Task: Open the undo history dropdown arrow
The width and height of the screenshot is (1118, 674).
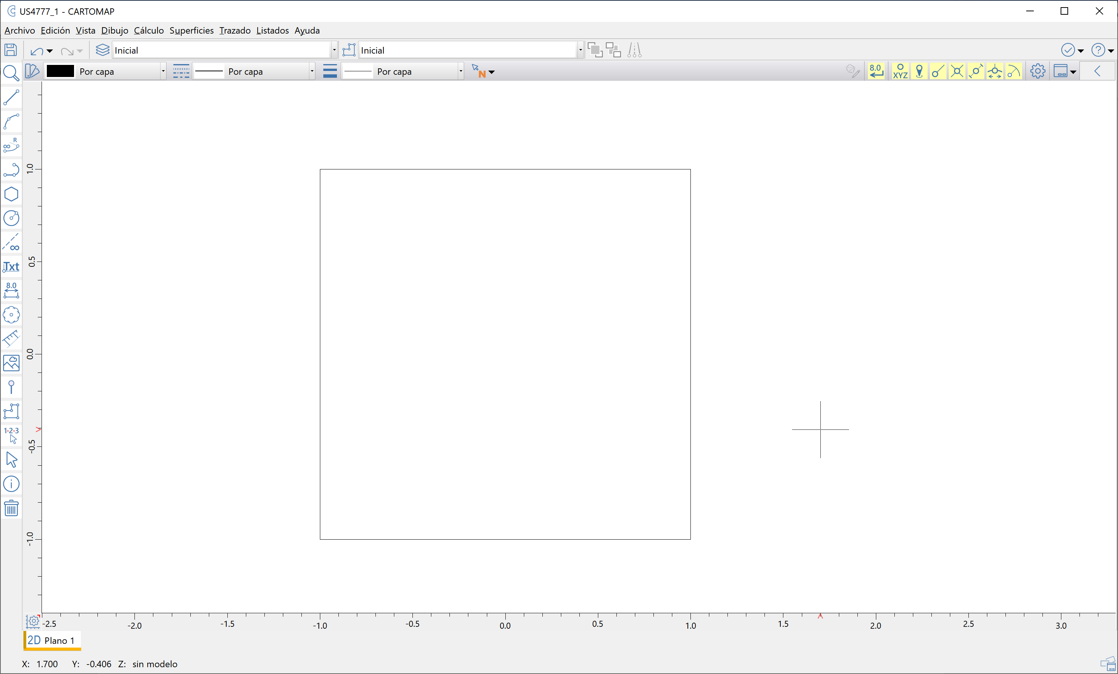Action: [50, 51]
